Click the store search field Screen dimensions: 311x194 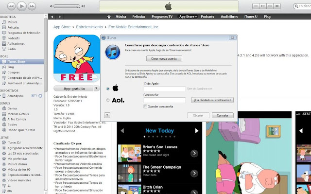click(302, 6)
